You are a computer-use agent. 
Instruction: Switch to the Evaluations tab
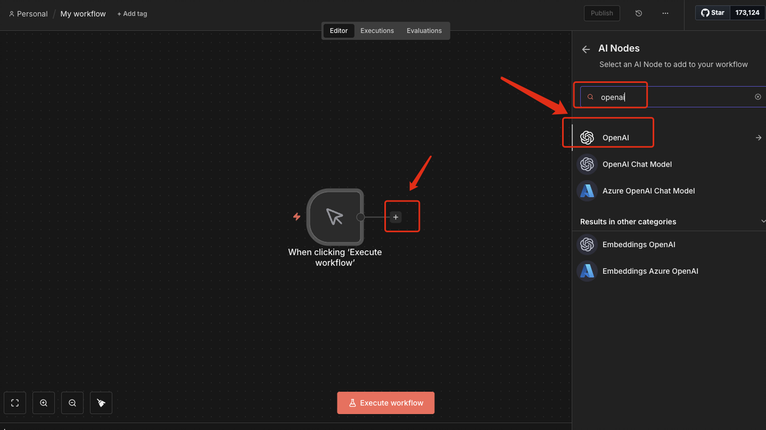424,31
